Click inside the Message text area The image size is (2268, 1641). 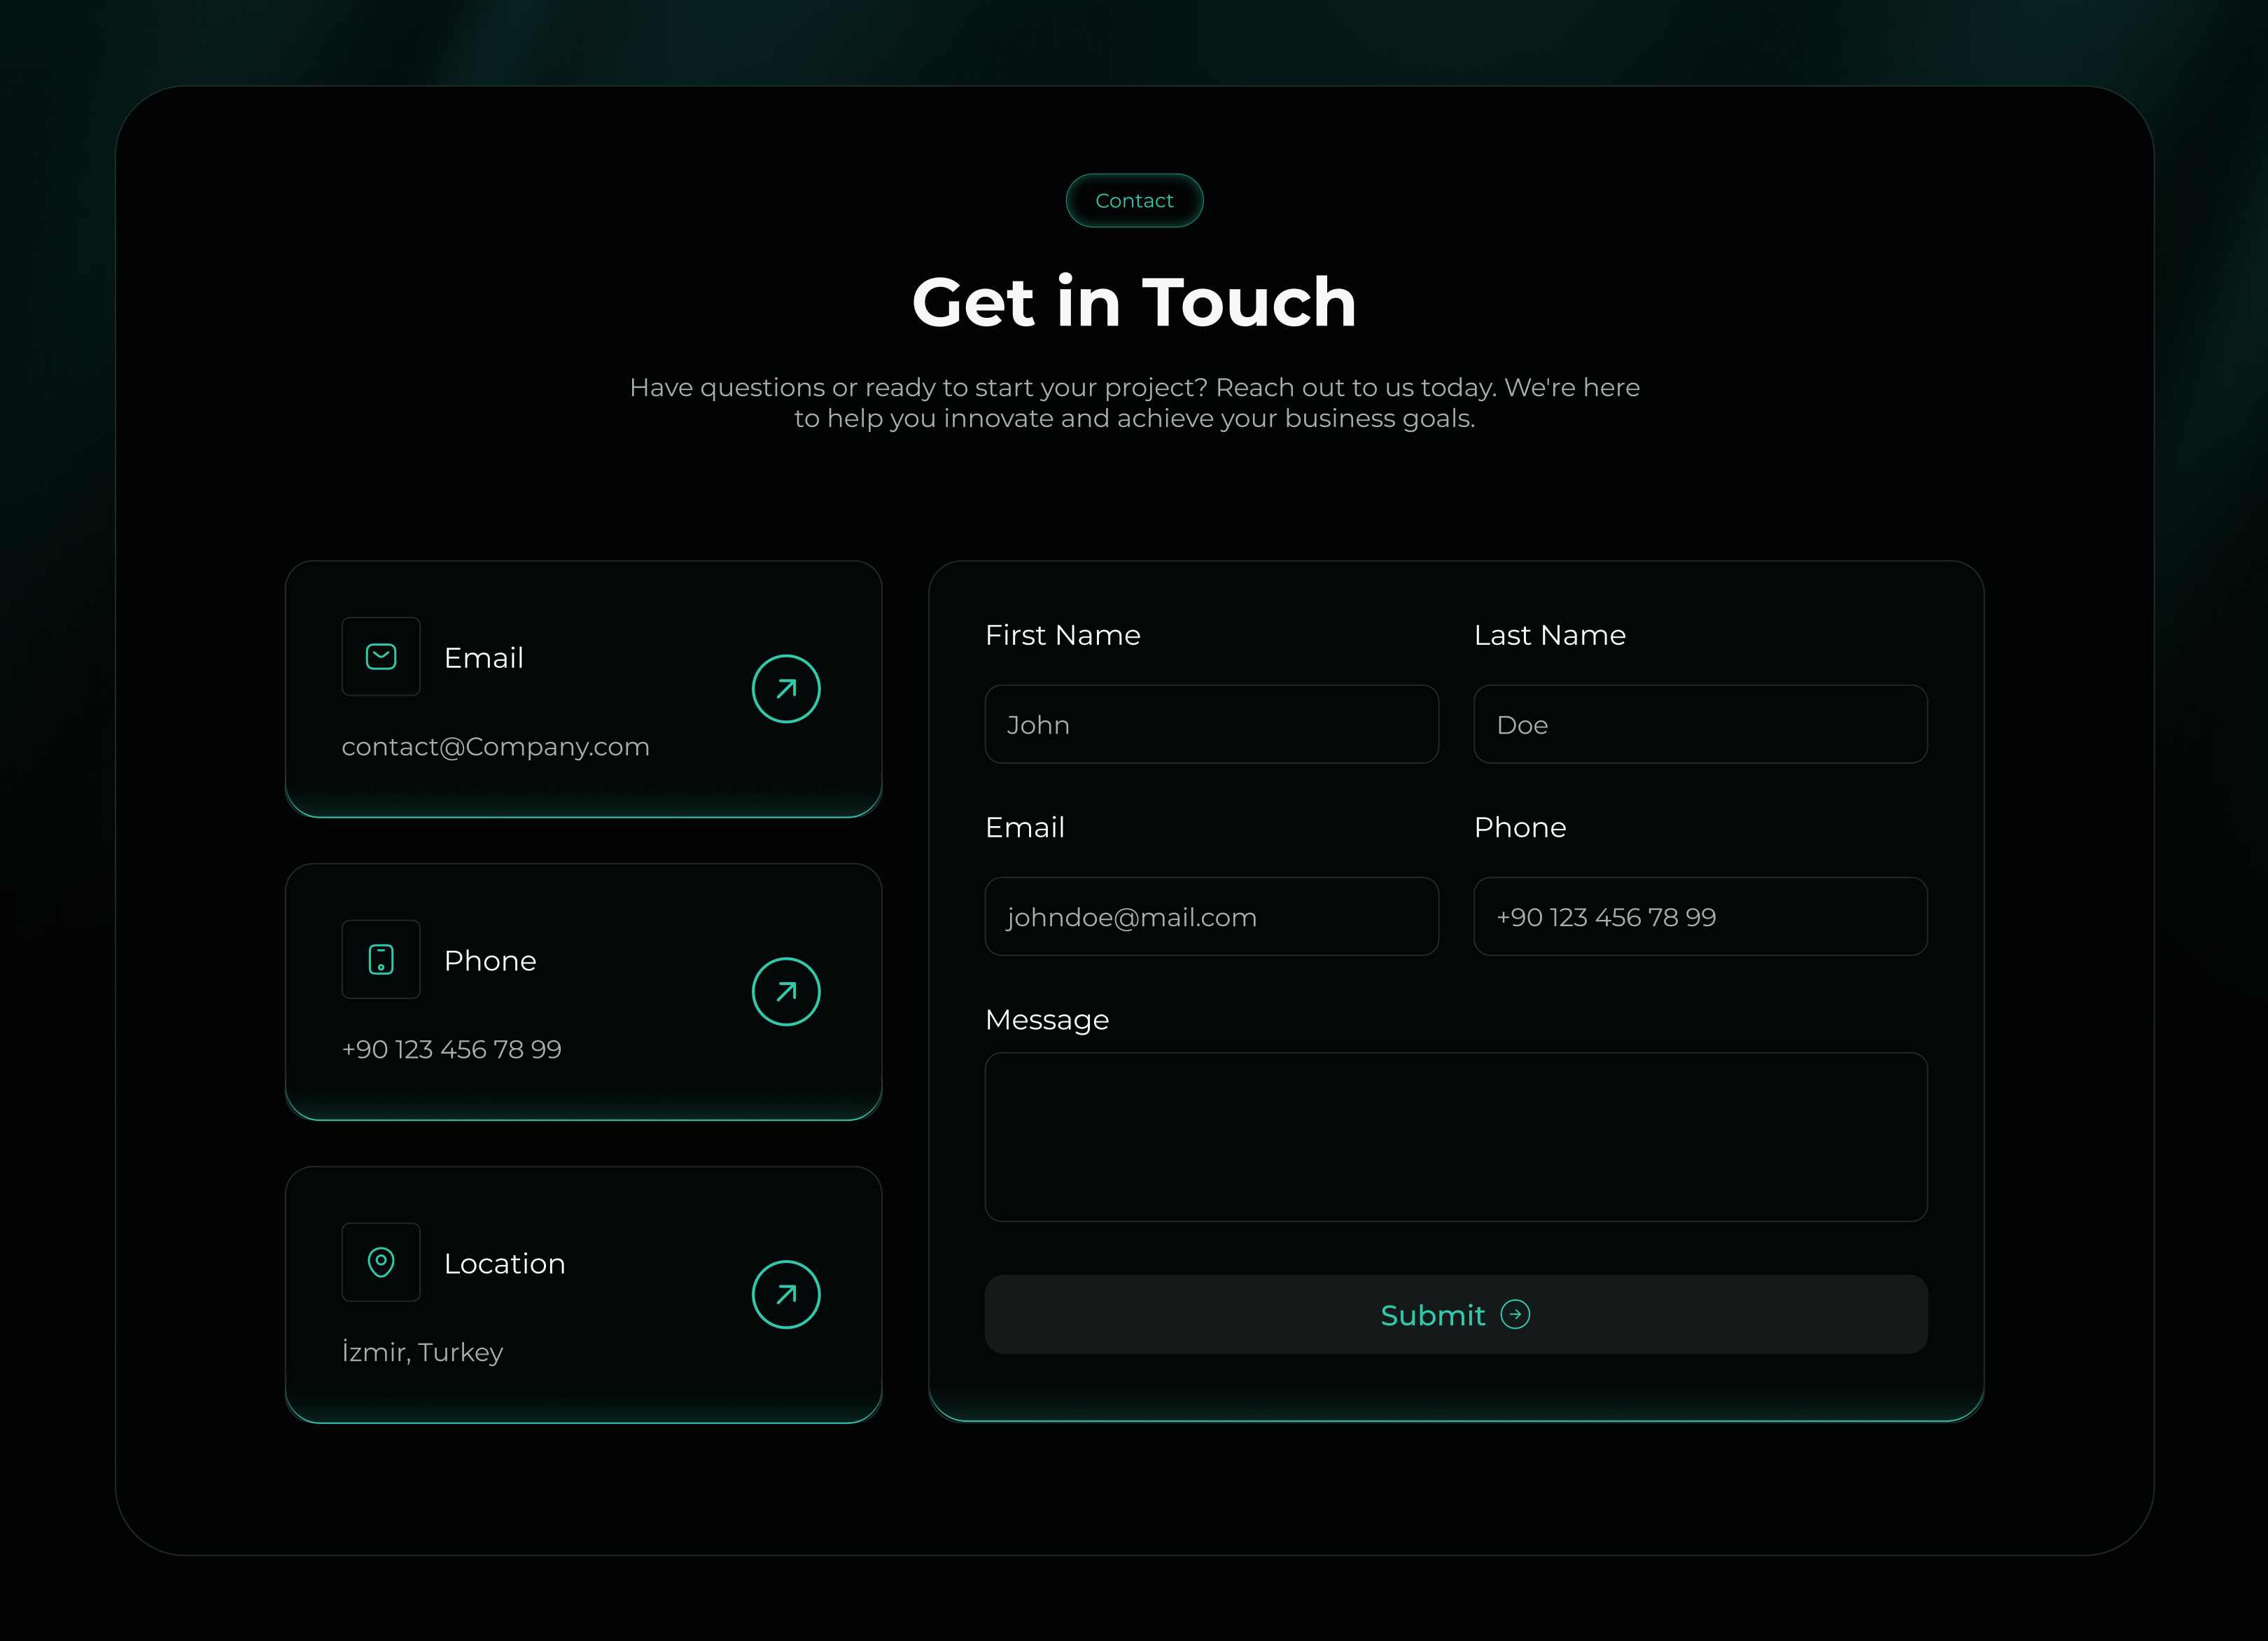1456,1138
